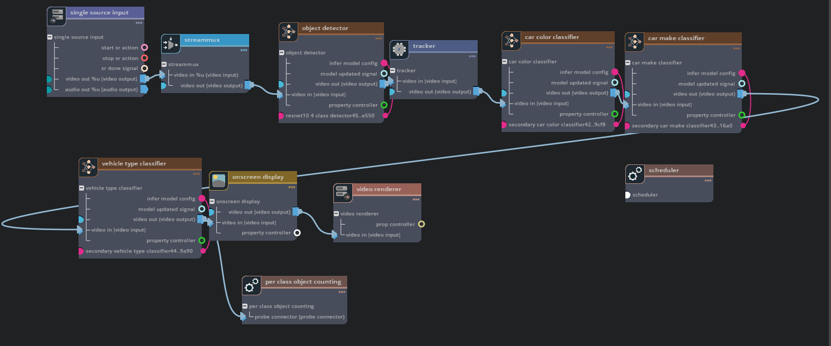Select the object detector property controller port

[x=384, y=105]
